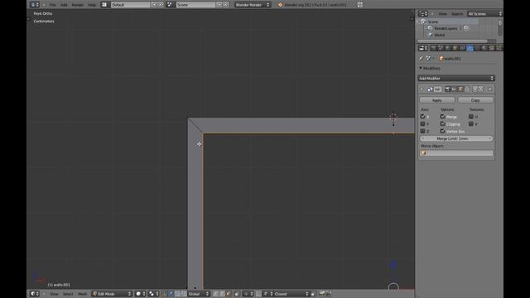Screen dimensions: 530x298
Task: Click the Mirror Object field
Action: [x=456, y=153]
